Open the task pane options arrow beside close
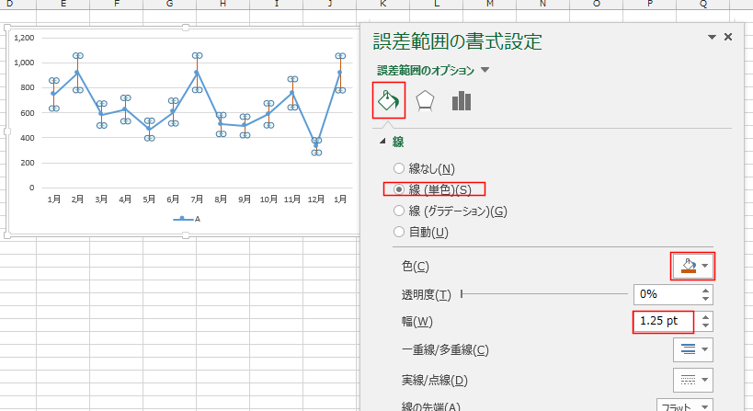This screenshot has width=753, height=411. pos(713,37)
